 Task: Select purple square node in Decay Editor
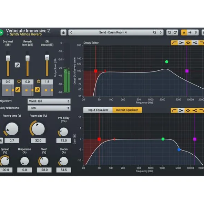tap(187, 71)
